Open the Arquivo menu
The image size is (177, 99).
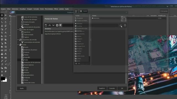click(x=3, y=9)
